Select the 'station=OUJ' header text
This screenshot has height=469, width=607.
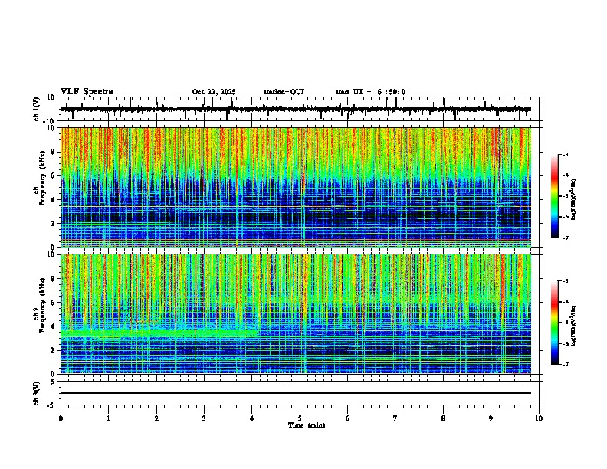284,92
